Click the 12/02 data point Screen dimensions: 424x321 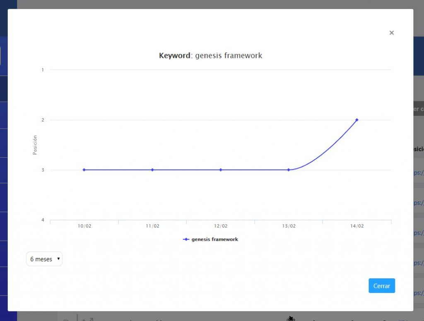220,170
